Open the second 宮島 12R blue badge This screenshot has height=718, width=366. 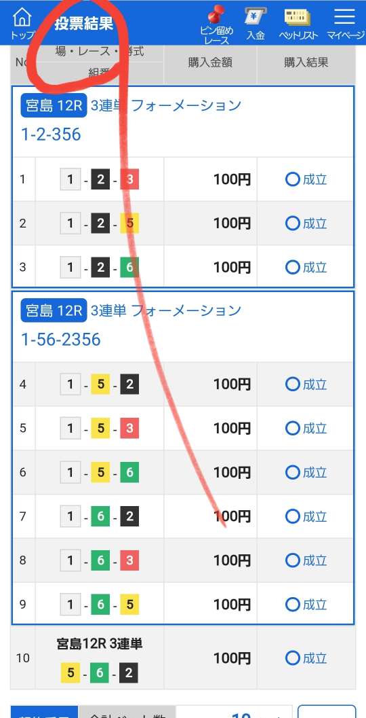pos(54,311)
